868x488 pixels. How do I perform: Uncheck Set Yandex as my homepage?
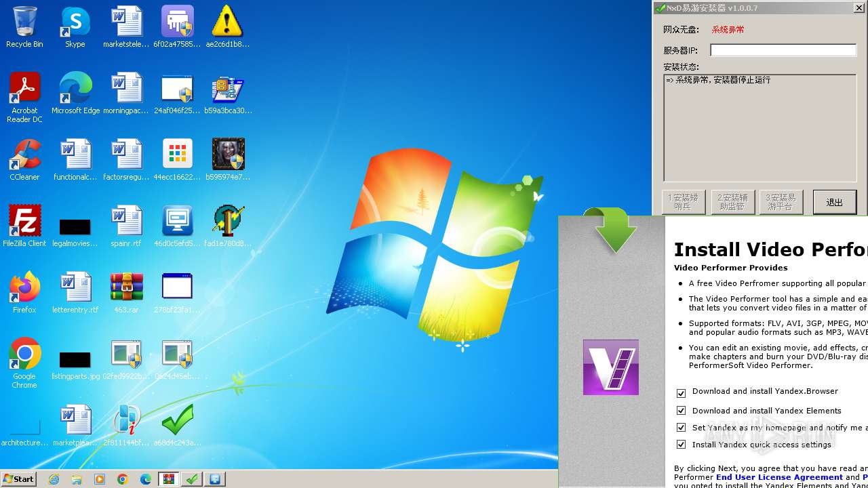[681, 428]
